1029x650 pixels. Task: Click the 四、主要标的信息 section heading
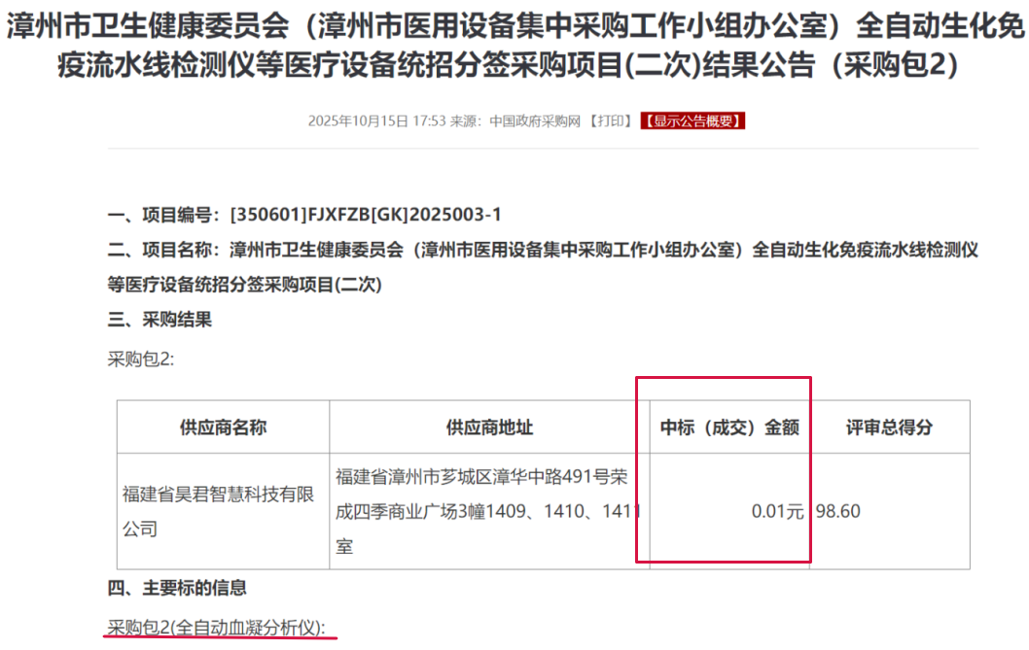[176, 588]
